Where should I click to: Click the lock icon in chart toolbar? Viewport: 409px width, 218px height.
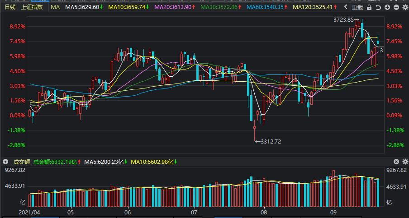[370, 7]
